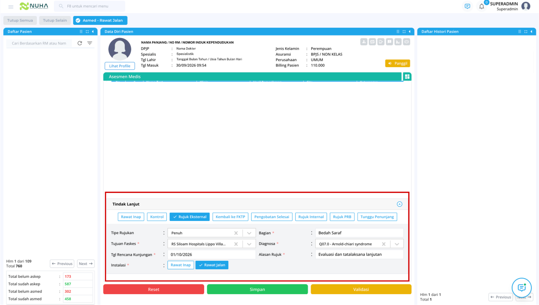Open the Tipe Rujukan dropdown arrow
Image resolution: width=539 pixels, height=305 pixels.
click(x=249, y=233)
